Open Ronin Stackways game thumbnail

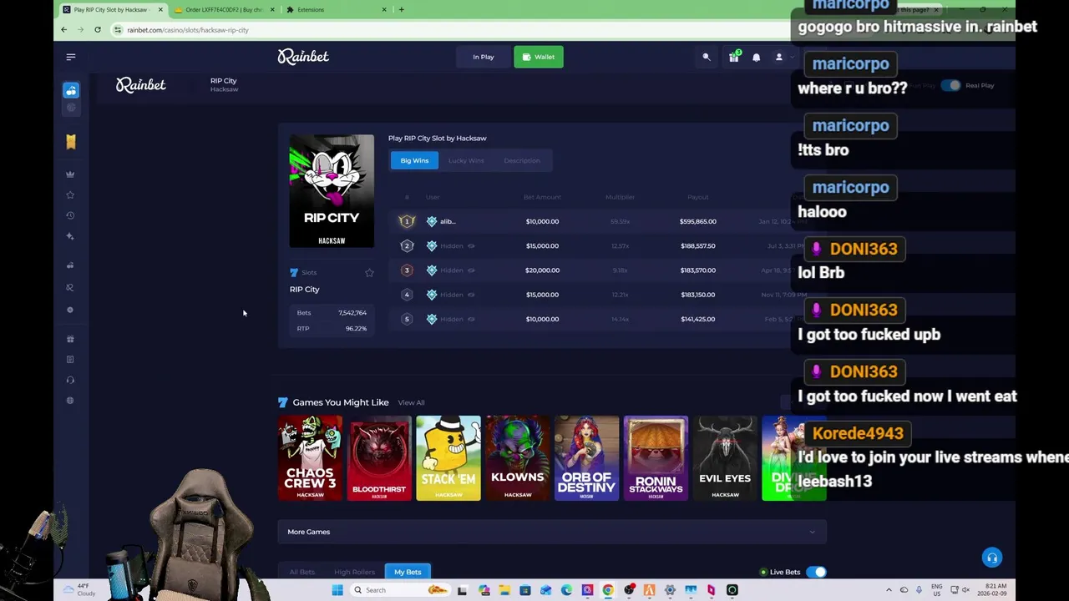click(656, 458)
